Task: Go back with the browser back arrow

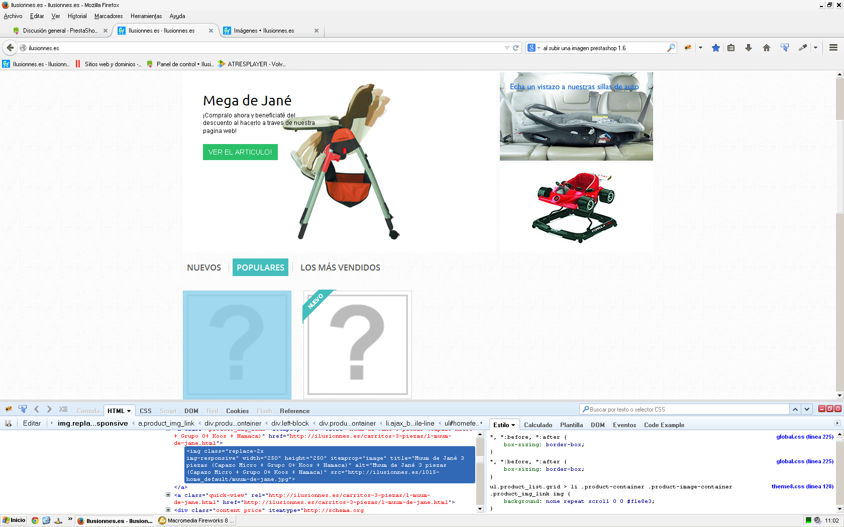Action: [x=10, y=48]
